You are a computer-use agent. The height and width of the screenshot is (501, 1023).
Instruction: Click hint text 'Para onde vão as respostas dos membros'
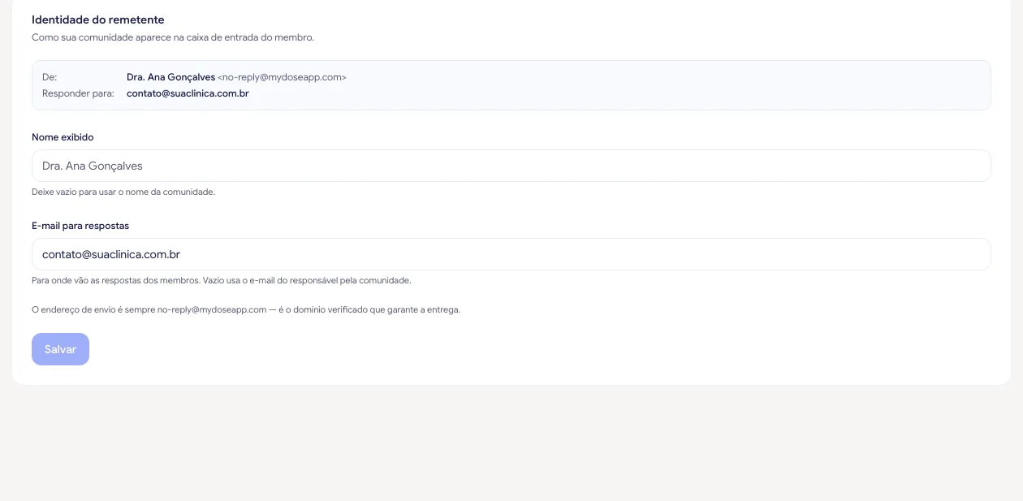point(115,281)
